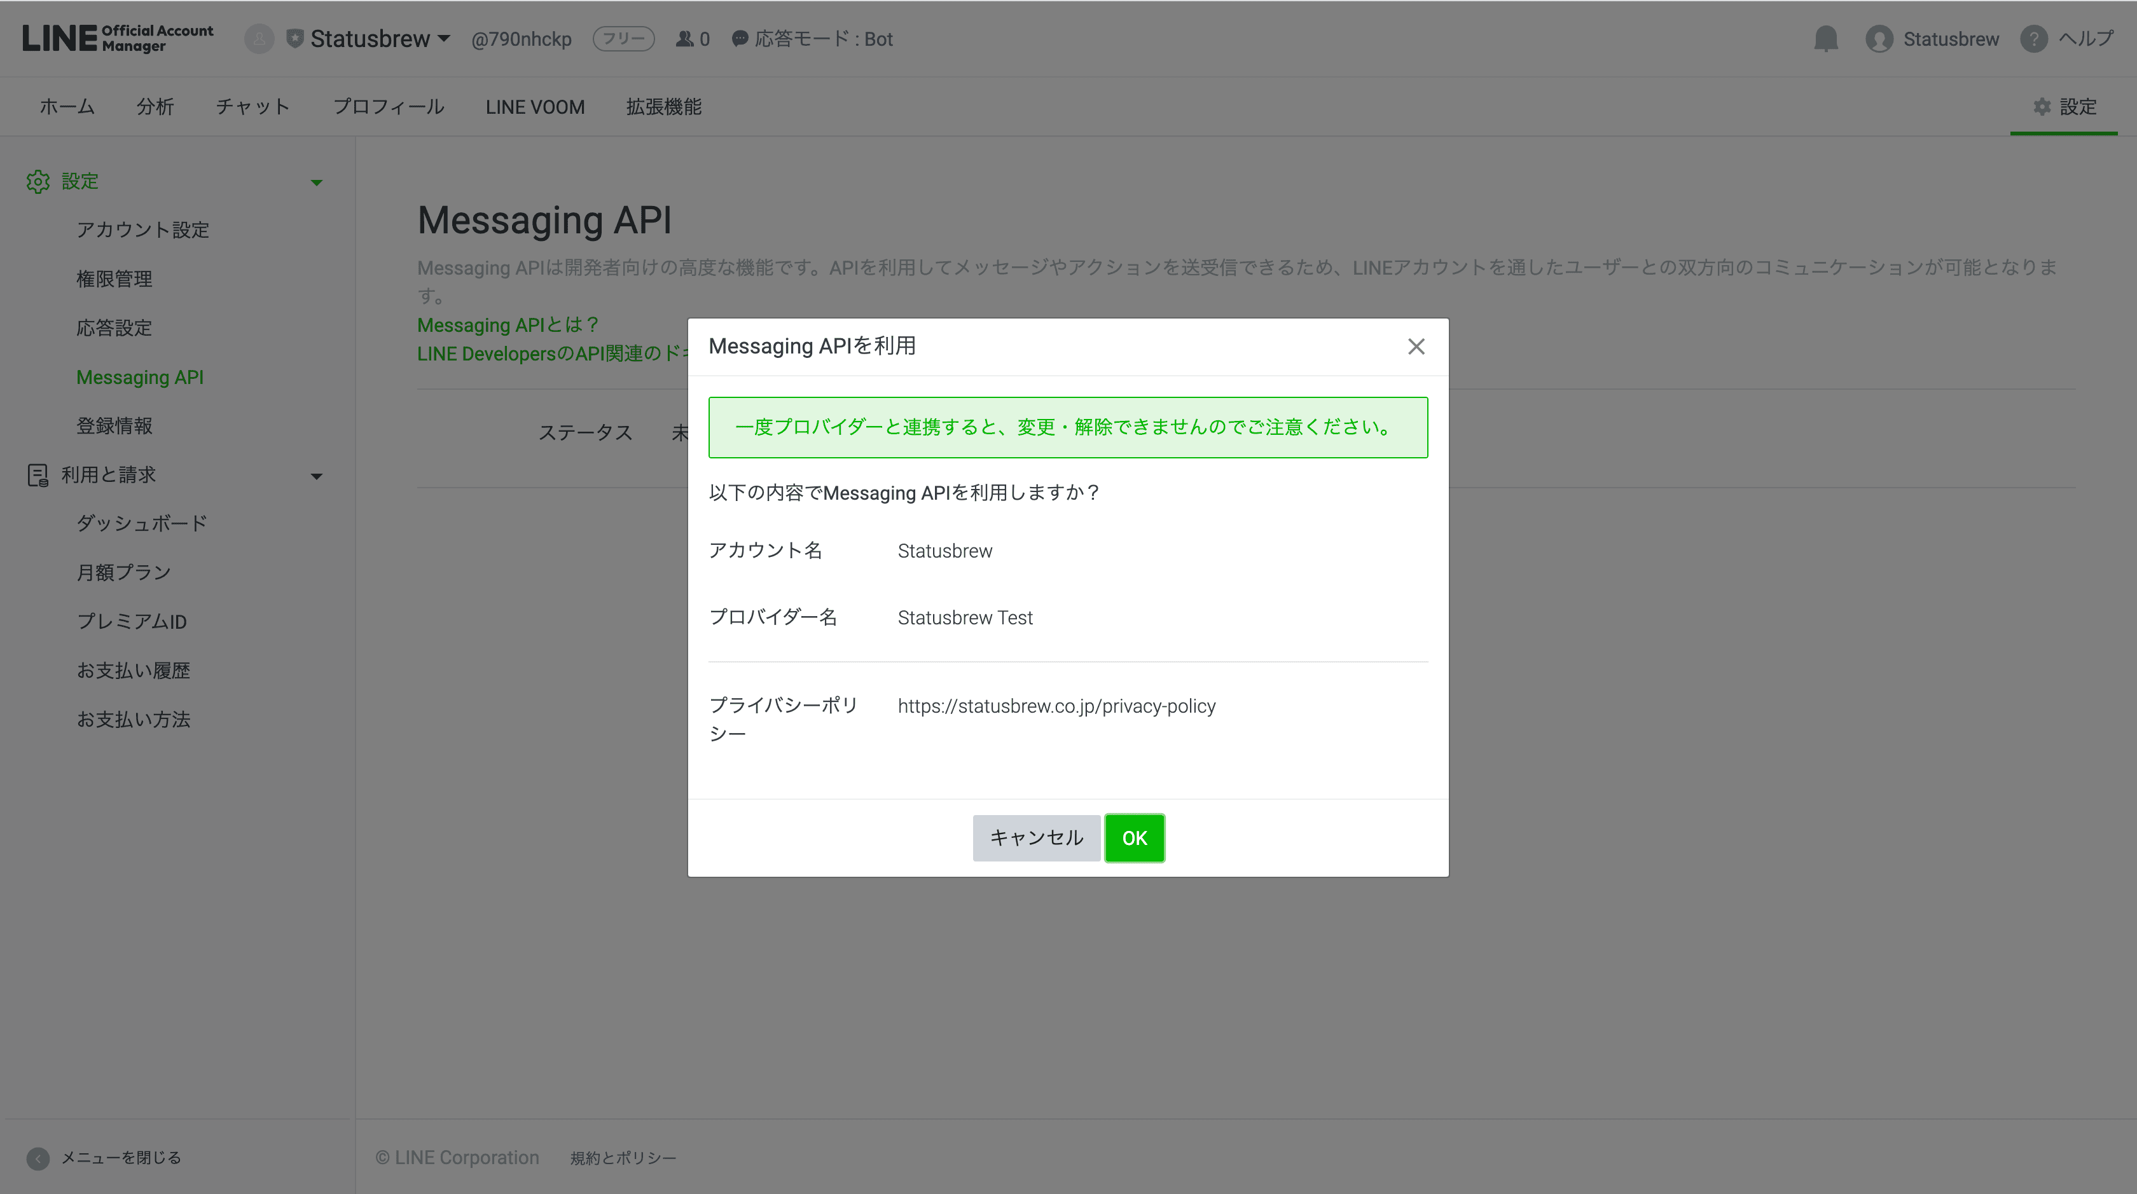Select Messaging API in the sidebar
2137x1194 pixels.
click(139, 377)
